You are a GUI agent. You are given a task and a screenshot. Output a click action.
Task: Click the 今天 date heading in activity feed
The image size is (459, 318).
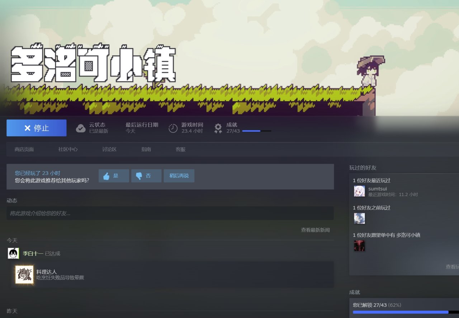point(12,240)
